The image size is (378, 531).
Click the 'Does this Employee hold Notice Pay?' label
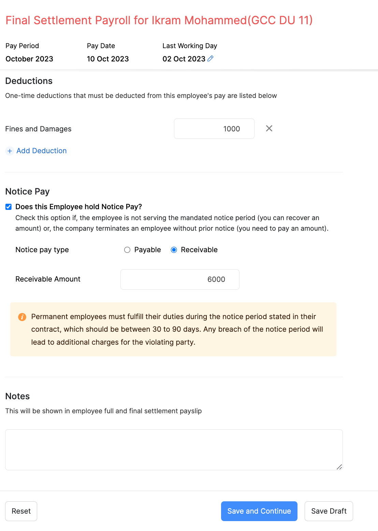(78, 207)
